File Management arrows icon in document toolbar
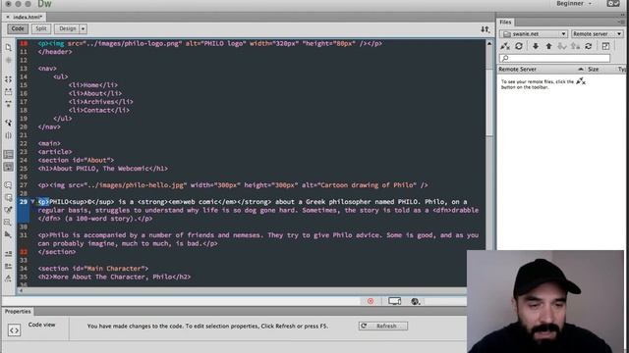Viewport: 629px width, 353px height. (x=485, y=29)
